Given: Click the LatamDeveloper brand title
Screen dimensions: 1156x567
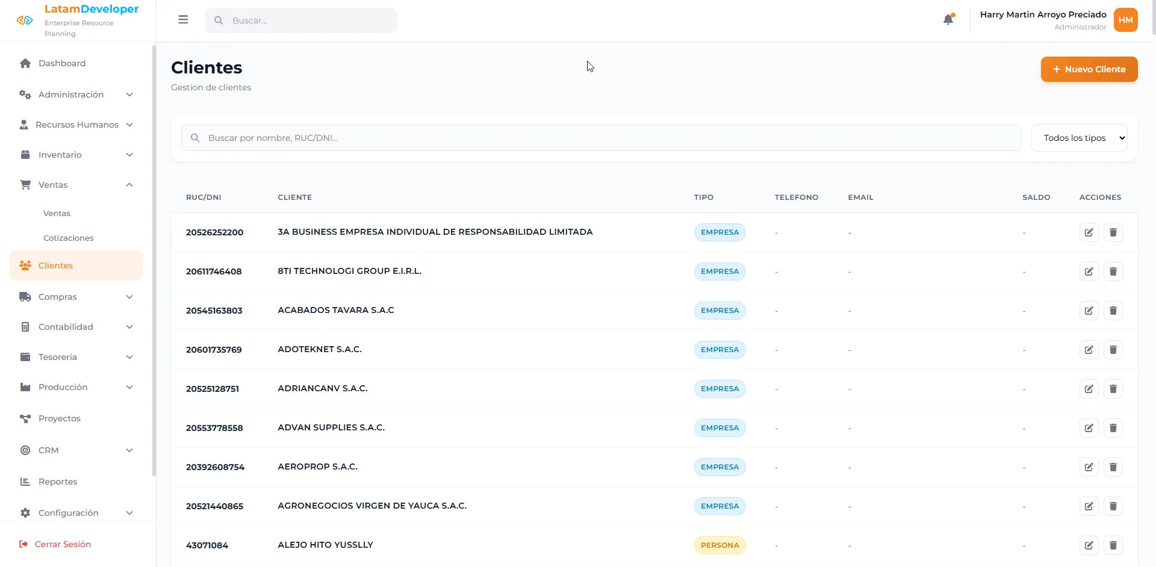Looking at the screenshot, I should coord(92,9).
